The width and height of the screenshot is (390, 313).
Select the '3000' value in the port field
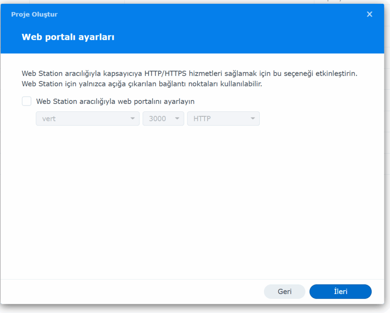coord(157,119)
